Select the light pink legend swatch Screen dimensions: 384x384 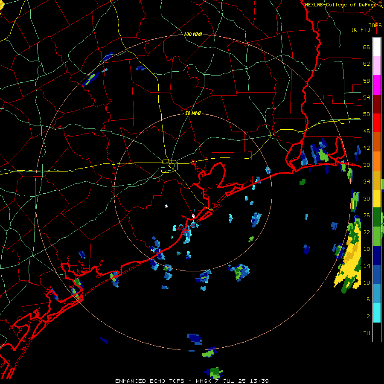click(377, 65)
